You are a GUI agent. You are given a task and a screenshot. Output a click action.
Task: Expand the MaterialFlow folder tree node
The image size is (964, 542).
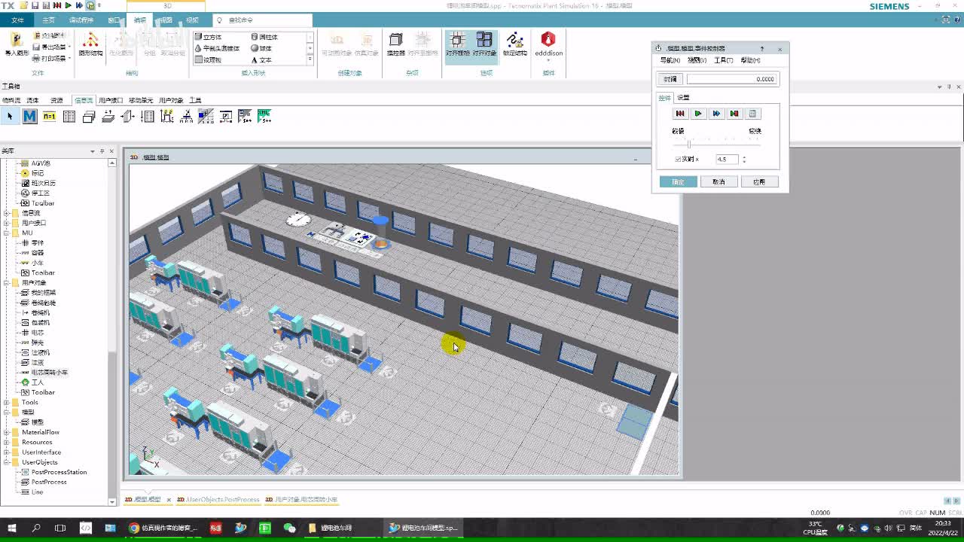[x=7, y=432]
